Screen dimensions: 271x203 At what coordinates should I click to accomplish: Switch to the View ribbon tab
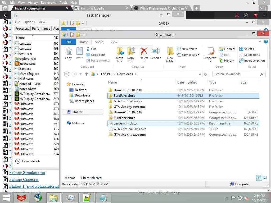click(114, 42)
